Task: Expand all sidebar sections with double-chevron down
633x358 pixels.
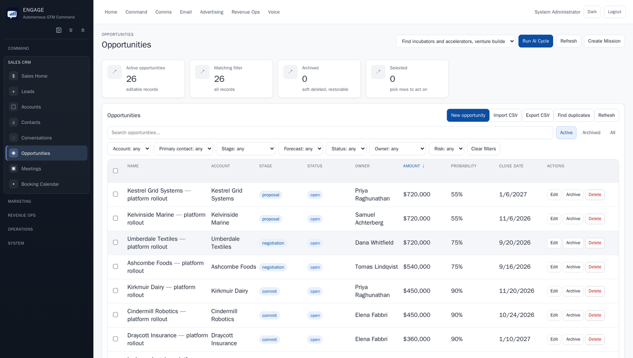Action: [x=71, y=30]
